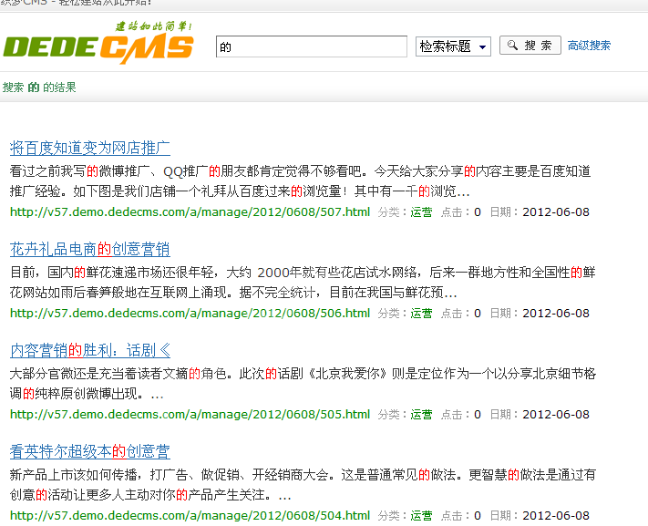The image size is (648, 526).
Task: Click the 搜索 button
Action: 530,45
